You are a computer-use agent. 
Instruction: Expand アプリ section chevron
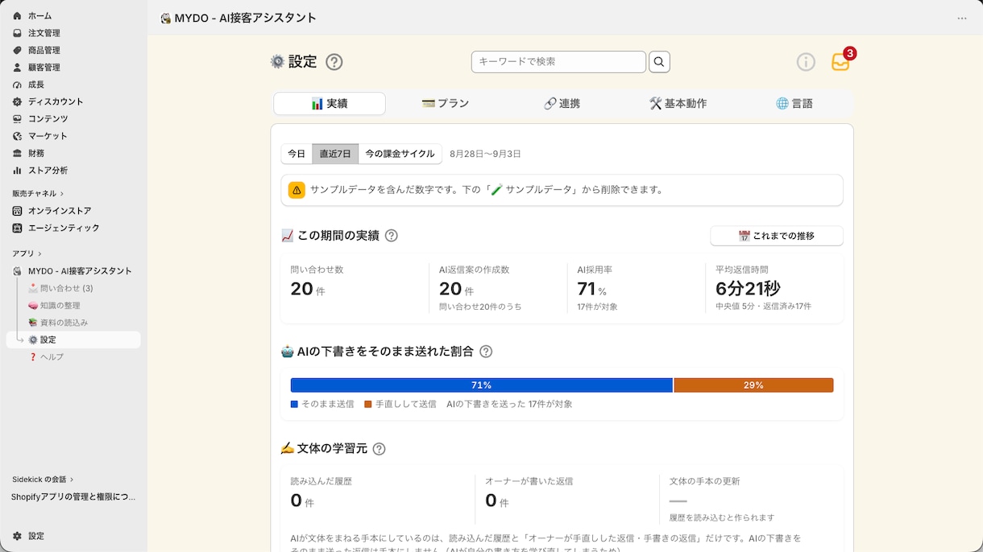[39, 254]
